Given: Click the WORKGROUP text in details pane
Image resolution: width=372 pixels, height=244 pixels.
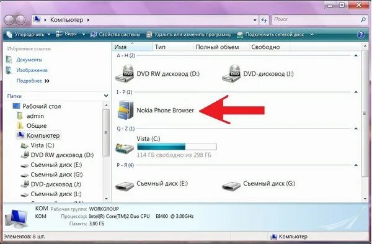Looking at the screenshot, I should [x=104, y=209].
